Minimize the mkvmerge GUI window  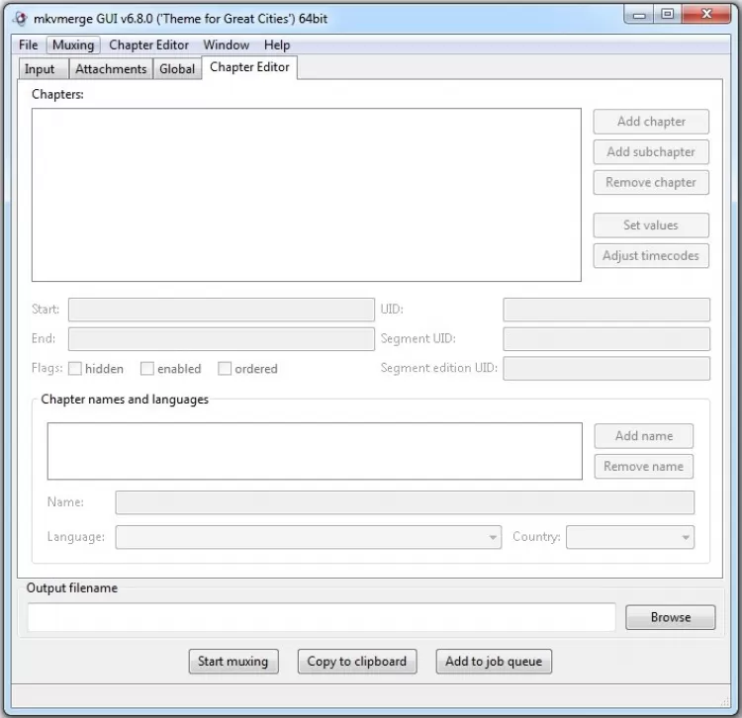pyautogui.click(x=639, y=15)
